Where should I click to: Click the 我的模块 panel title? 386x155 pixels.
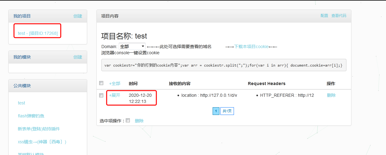pyautogui.click(x=22, y=57)
